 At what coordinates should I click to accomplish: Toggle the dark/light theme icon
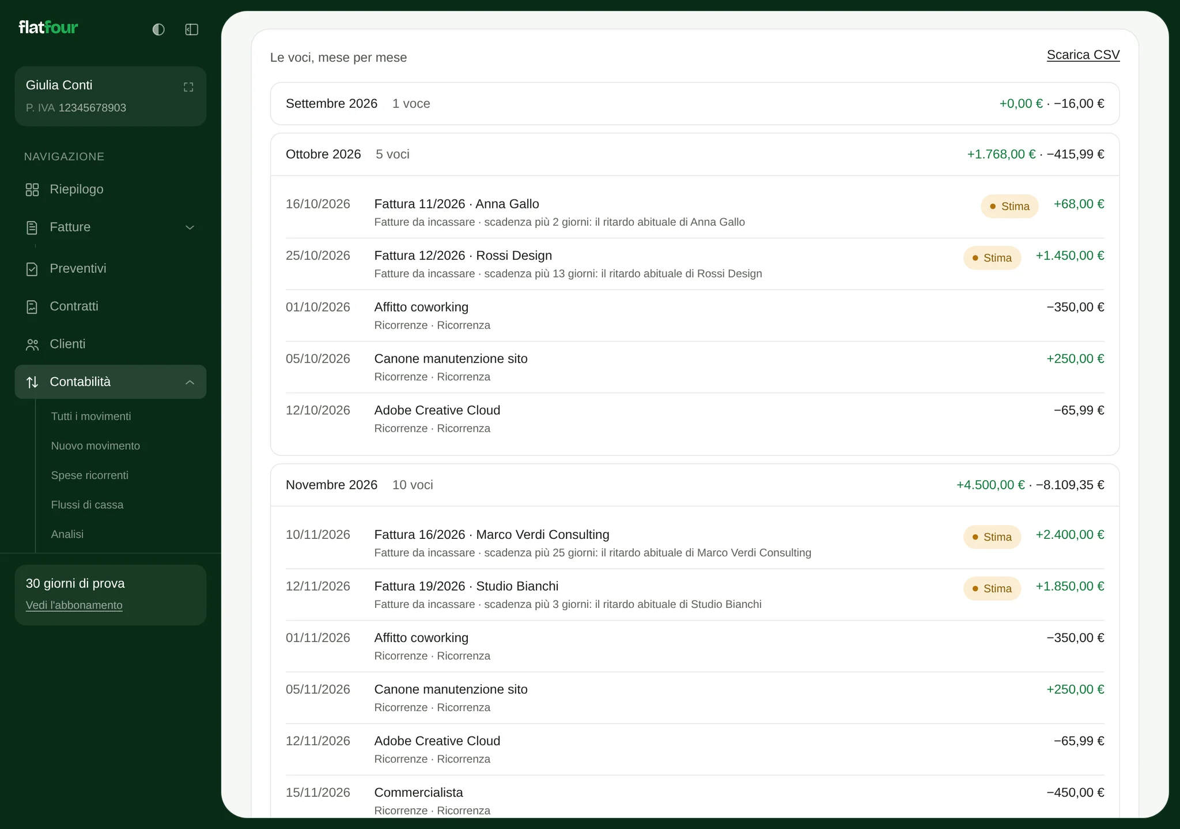[158, 29]
